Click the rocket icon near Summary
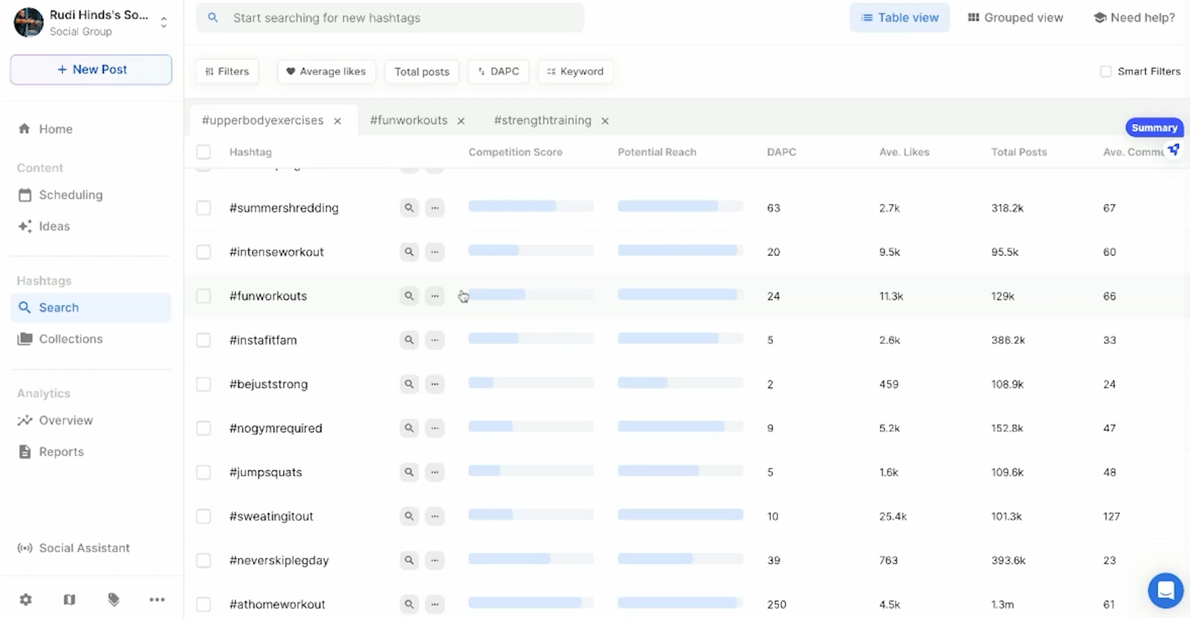 (x=1173, y=149)
